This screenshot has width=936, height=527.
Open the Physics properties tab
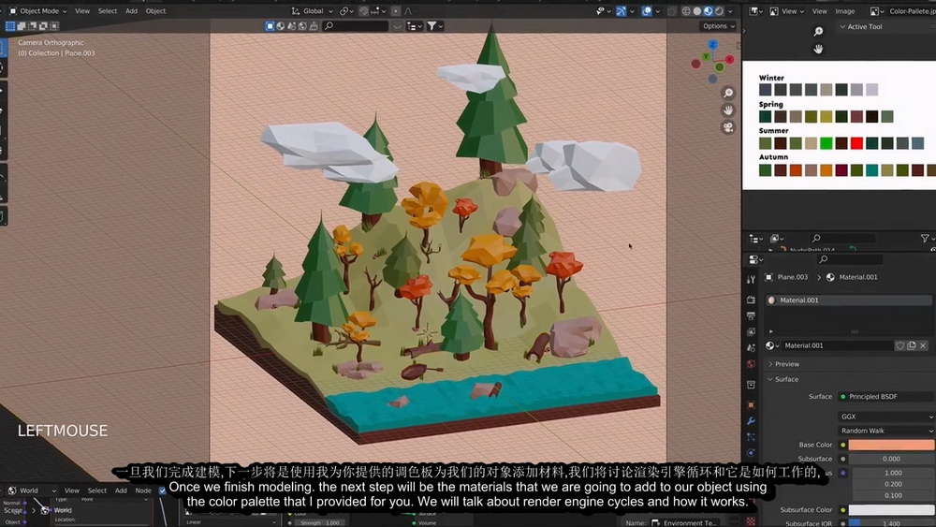(751, 453)
